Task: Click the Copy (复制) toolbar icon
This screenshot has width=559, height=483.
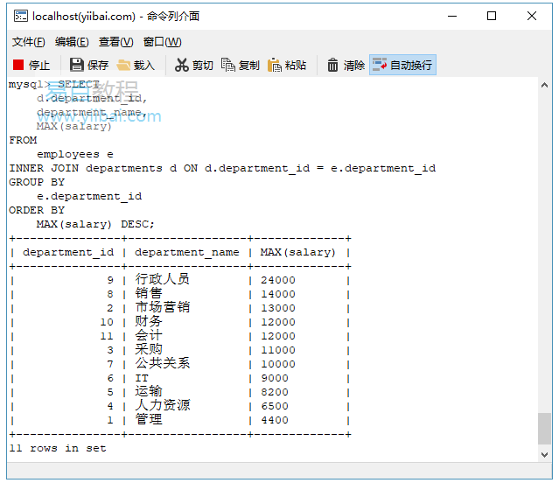Action: coord(228,65)
